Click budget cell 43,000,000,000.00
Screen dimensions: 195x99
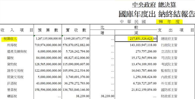coord(49,83)
